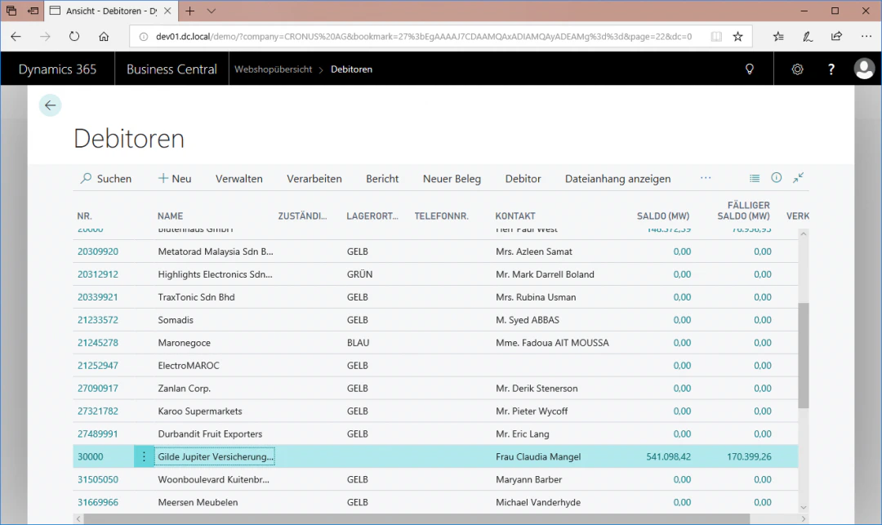Open the Neuer Beleg menu

click(x=452, y=179)
